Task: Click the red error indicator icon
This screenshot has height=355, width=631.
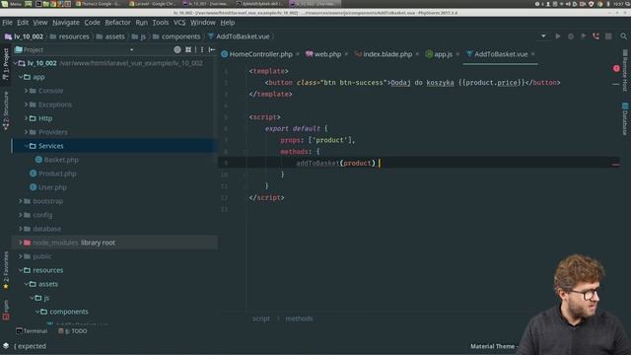Action: coord(616,68)
